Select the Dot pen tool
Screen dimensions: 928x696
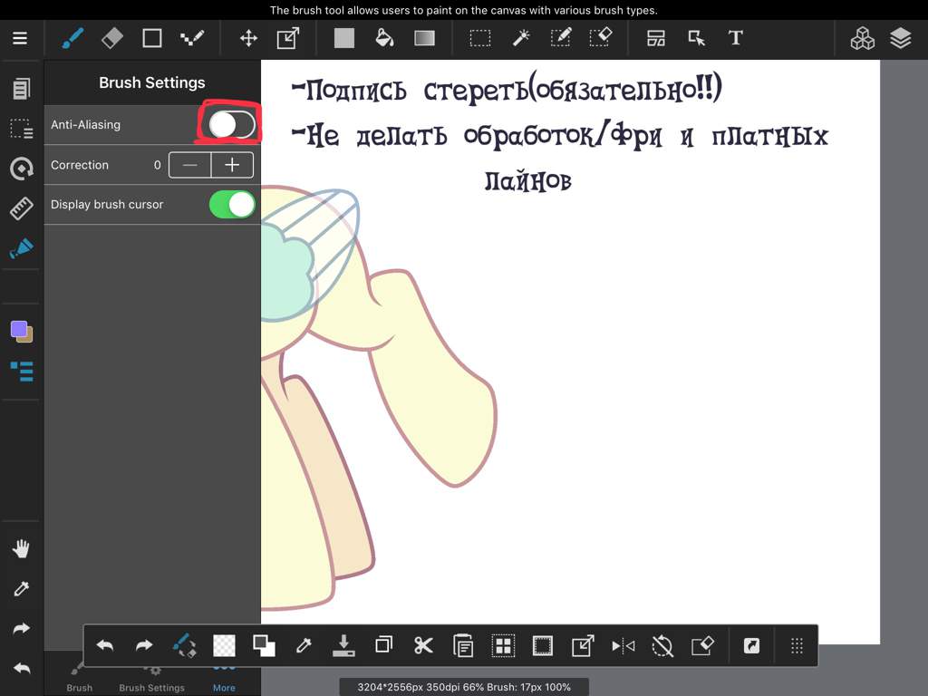(x=192, y=38)
